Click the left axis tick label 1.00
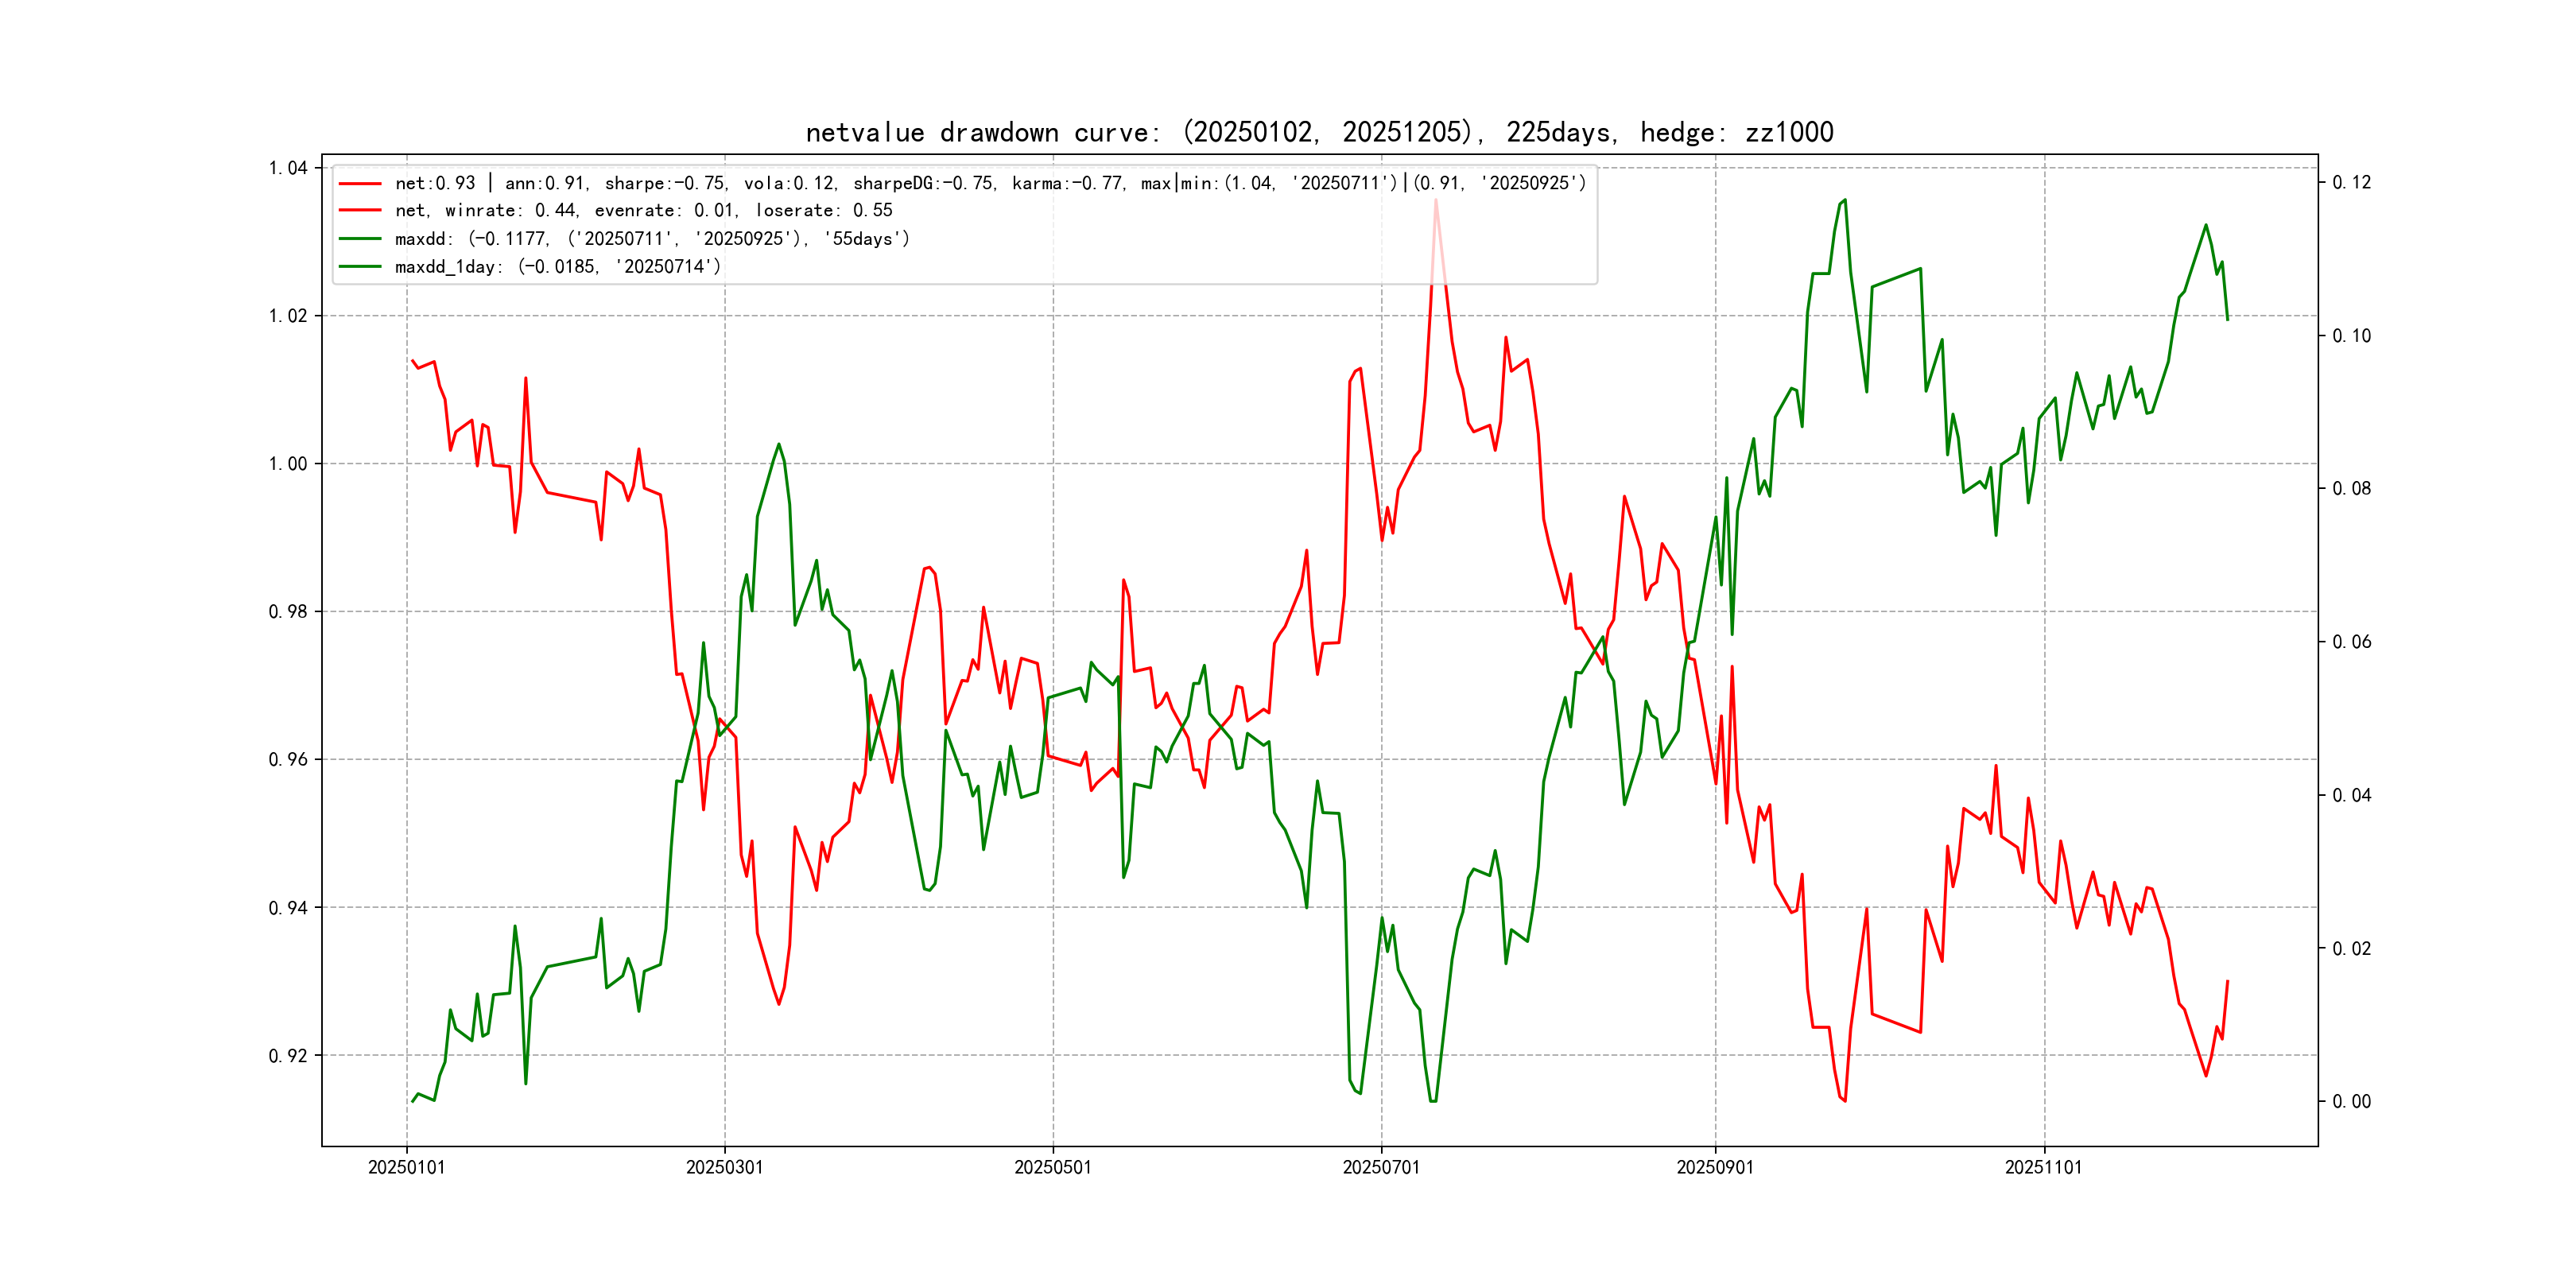This screenshot has height=1288, width=2576. (288, 463)
